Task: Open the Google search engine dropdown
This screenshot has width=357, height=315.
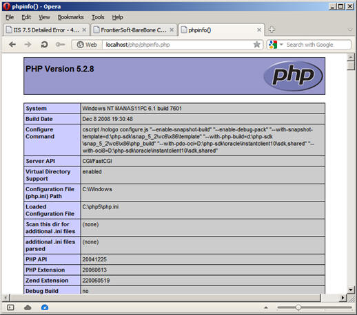Action: [281, 44]
